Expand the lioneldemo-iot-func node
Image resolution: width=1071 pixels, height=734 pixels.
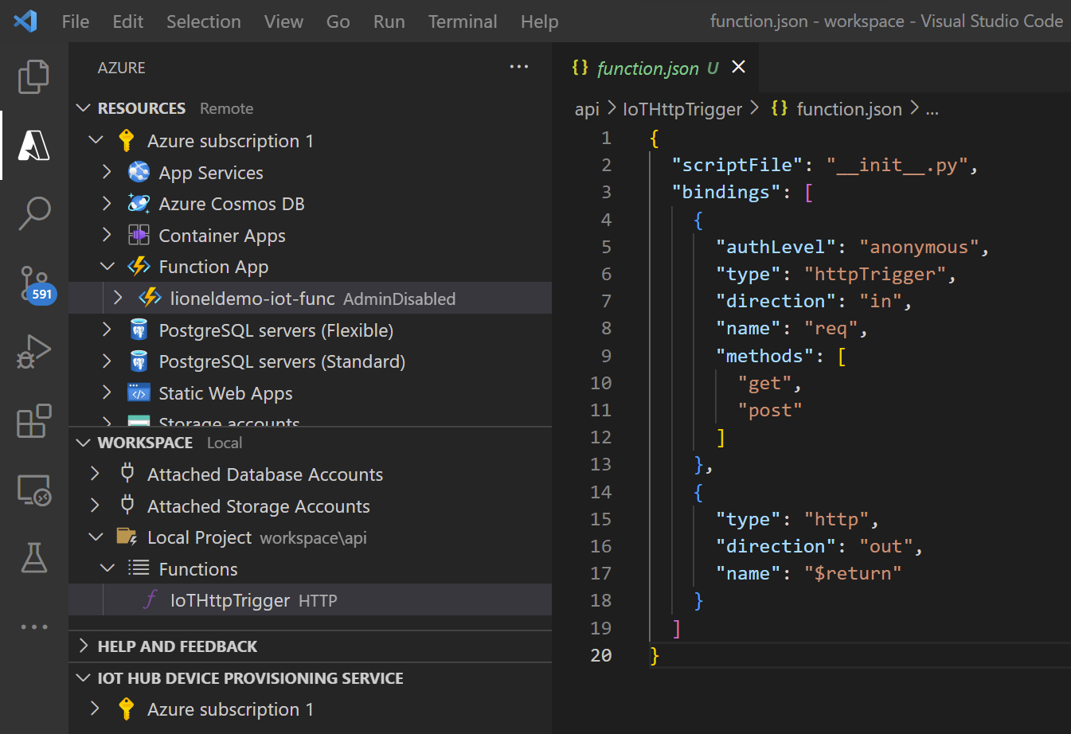(118, 298)
